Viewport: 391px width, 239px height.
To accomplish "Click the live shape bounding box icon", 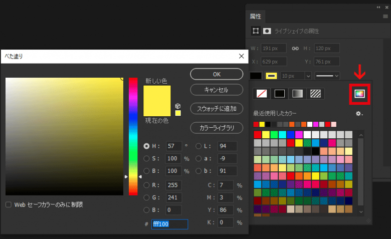I will pyautogui.click(x=256, y=31).
